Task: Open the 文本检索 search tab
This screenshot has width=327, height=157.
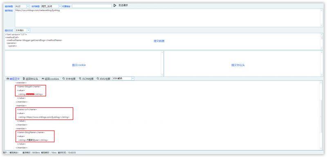Action: coord(69,79)
